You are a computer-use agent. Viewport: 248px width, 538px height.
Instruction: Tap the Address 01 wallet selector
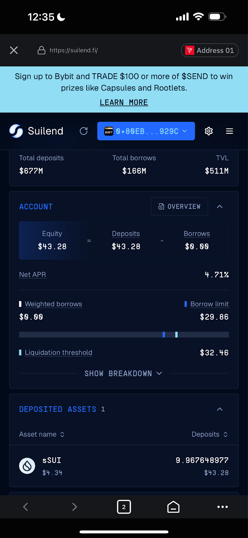click(210, 50)
